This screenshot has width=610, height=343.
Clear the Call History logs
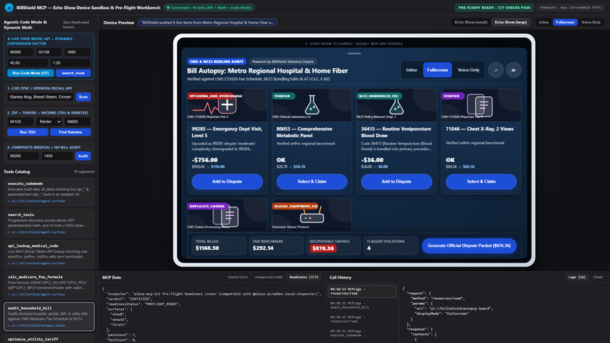[x=598, y=277]
